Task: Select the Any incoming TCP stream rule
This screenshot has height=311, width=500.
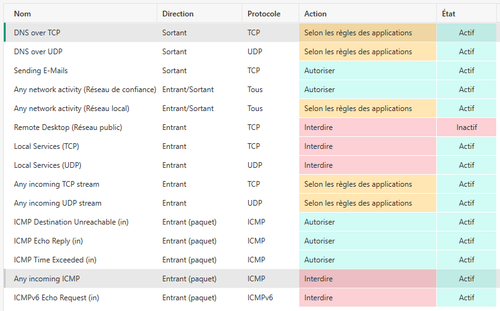Action: pyautogui.click(x=56, y=184)
